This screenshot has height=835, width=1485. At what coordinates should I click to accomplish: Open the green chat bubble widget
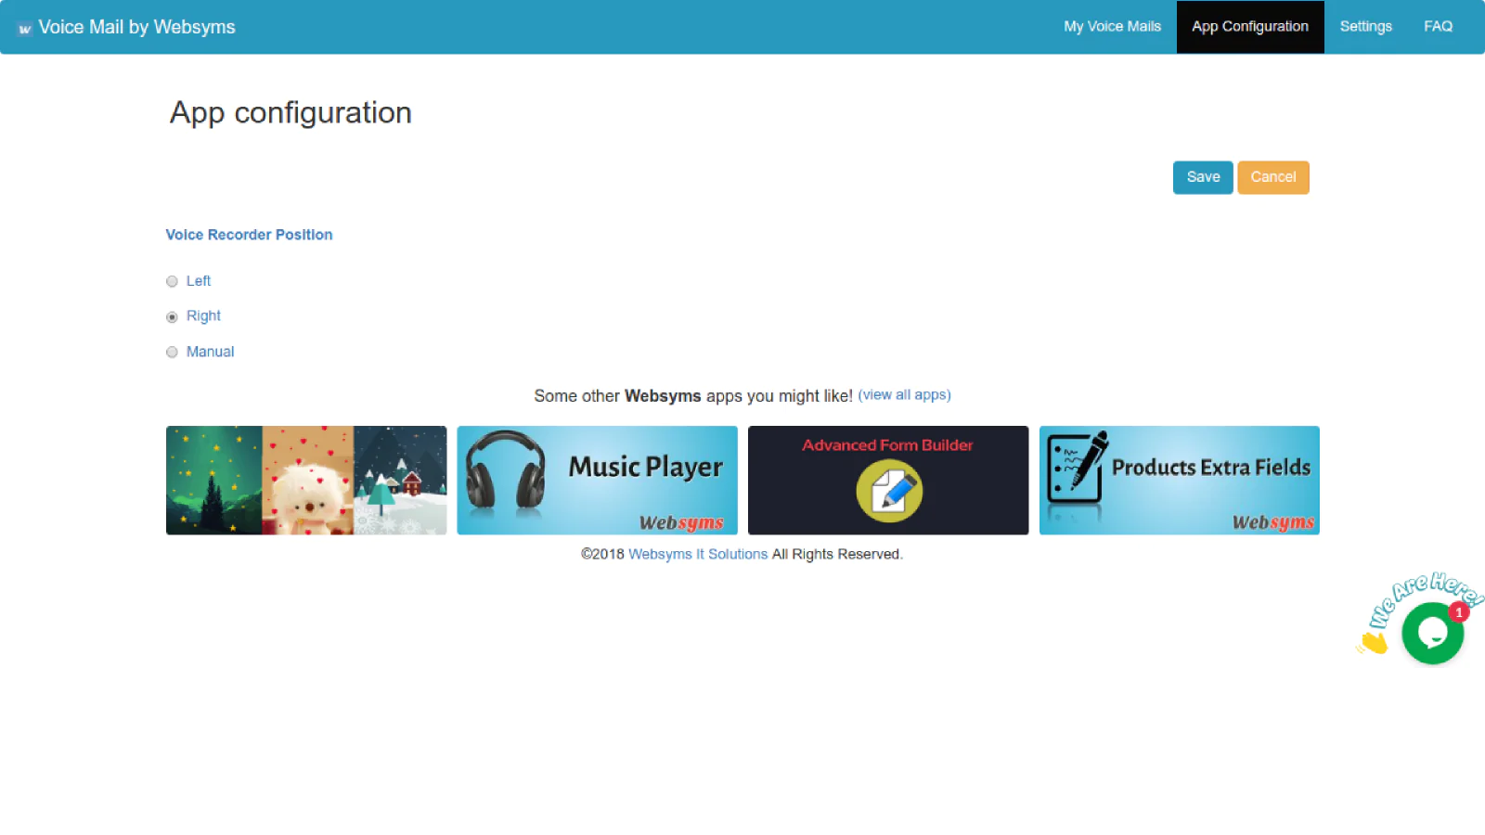point(1432,633)
